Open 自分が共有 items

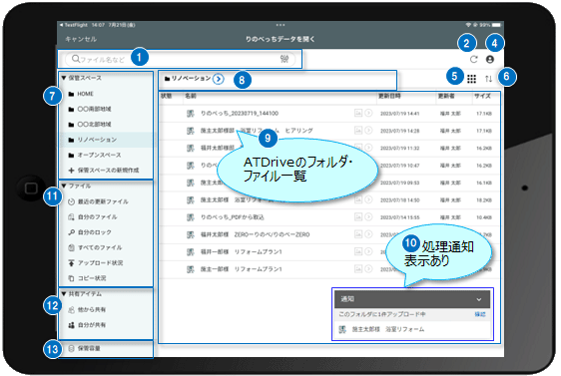click(x=87, y=325)
